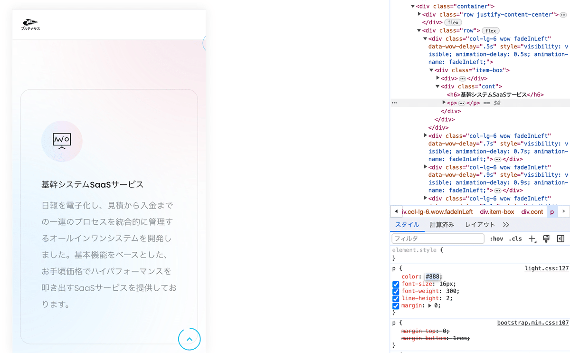Click the service description paragraph in the card
Screen dimensions: 570x353
109,255
